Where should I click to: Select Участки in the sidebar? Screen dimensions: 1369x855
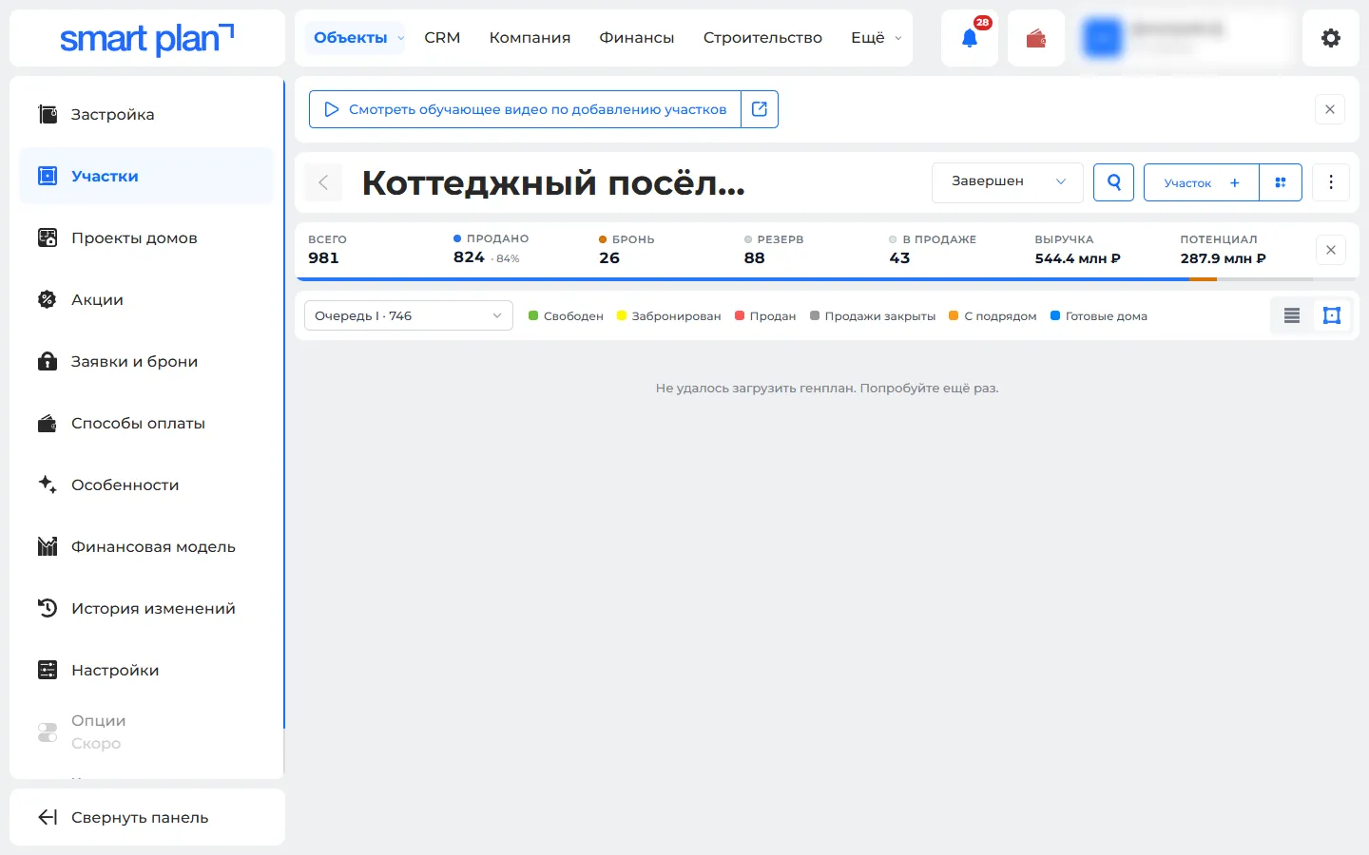click(146, 176)
